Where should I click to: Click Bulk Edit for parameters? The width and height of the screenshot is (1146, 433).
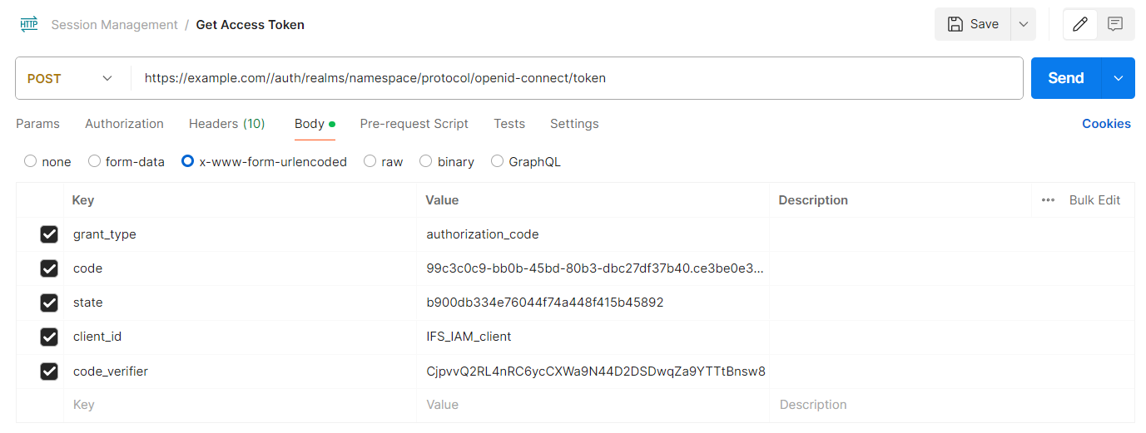point(1094,200)
